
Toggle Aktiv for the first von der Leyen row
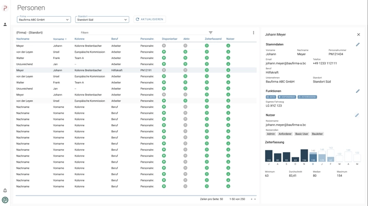[186, 52]
